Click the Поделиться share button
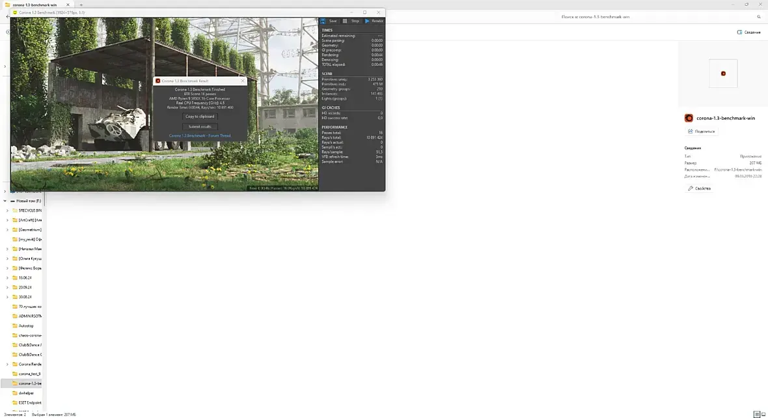This screenshot has height=418, width=768. click(702, 132)
